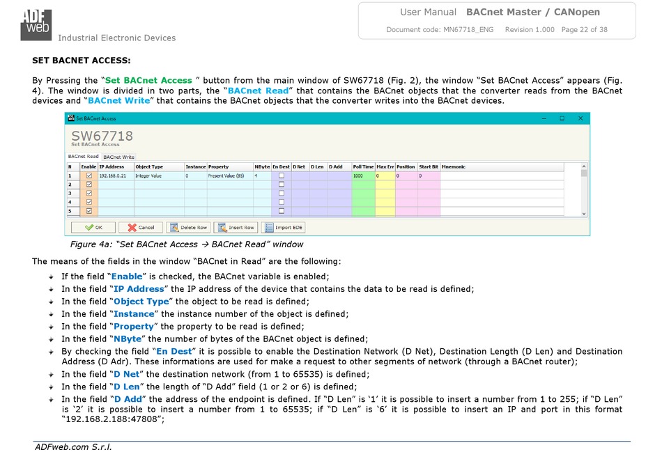The width and height of the screenshot is (662, 459).
Task: Check the En Dest box in row 4
Action: point(282,202)
